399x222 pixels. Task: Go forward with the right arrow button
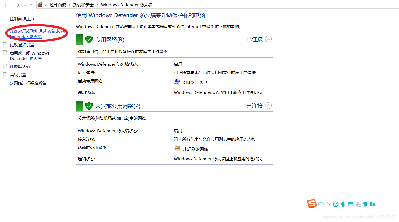[17, 5]
